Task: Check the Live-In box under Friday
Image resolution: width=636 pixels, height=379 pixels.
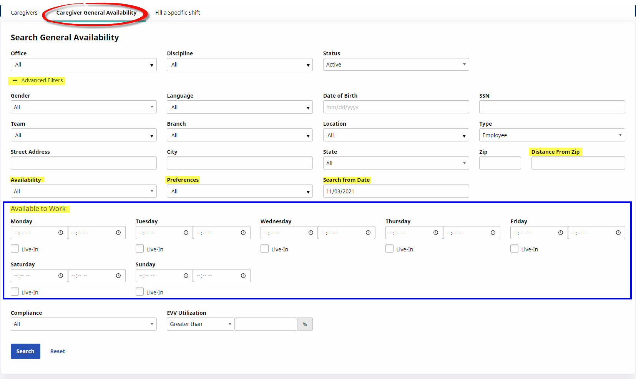Action: coord(515,249)
